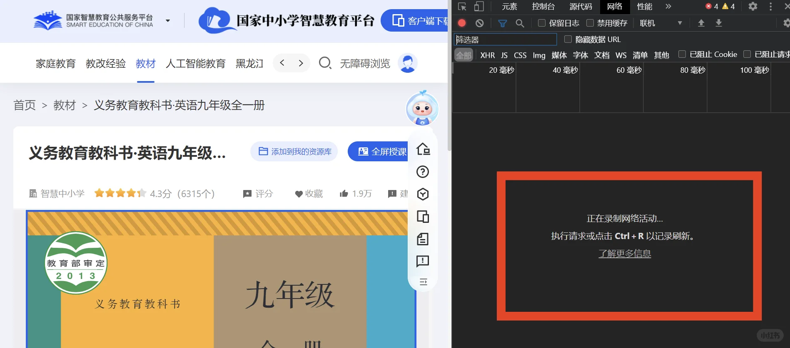Image resolution: width=790 pixels, height=348 pixels.
Task: Import HAR file upload arrow icon
Action: coord(701,23)
